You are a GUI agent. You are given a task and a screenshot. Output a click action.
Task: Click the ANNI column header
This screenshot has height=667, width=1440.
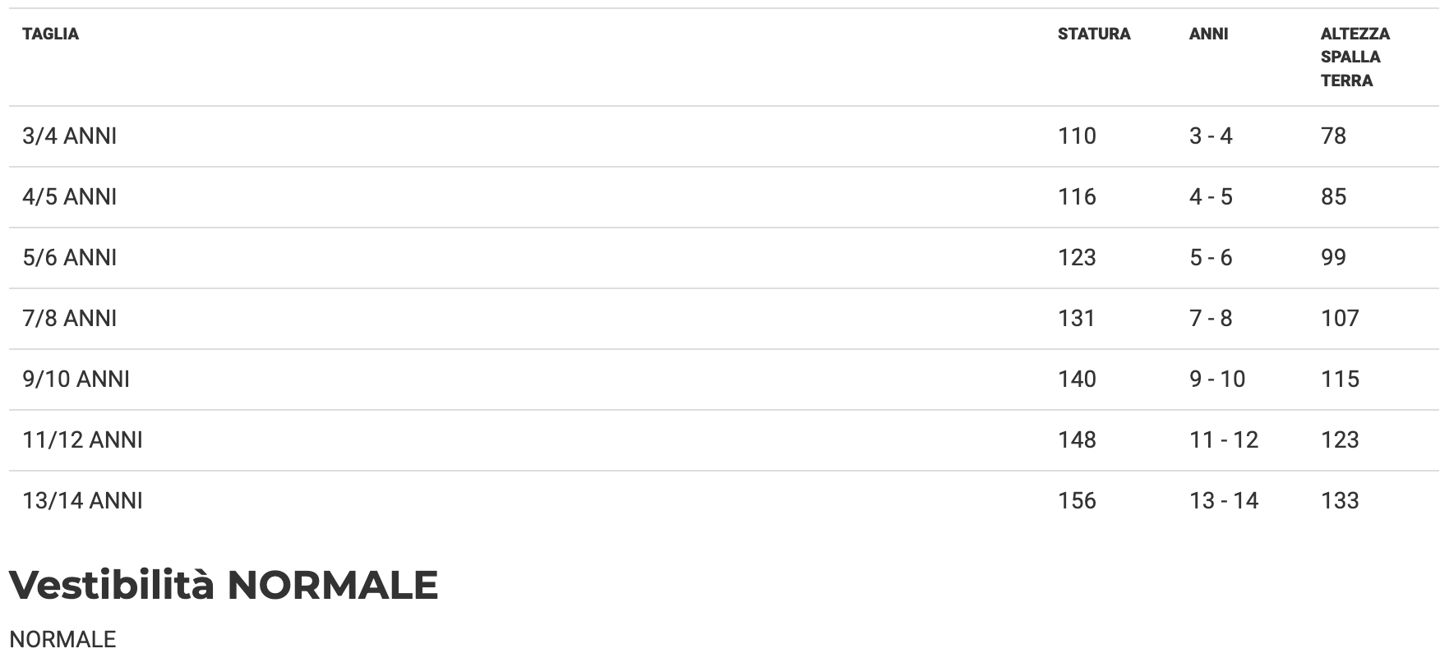click(1208, 34)
